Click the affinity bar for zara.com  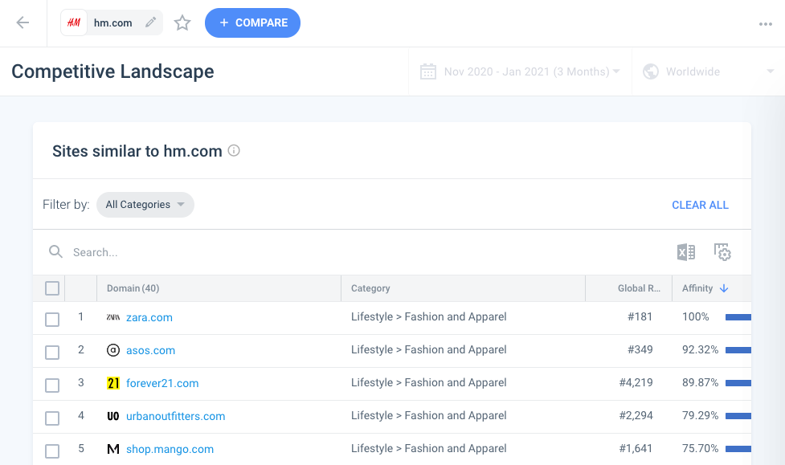point(738,317)
